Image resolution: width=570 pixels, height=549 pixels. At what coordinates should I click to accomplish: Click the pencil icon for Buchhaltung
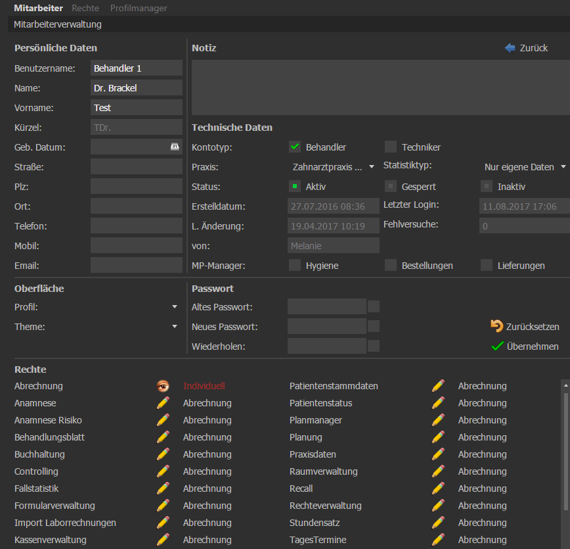[163, 454]
